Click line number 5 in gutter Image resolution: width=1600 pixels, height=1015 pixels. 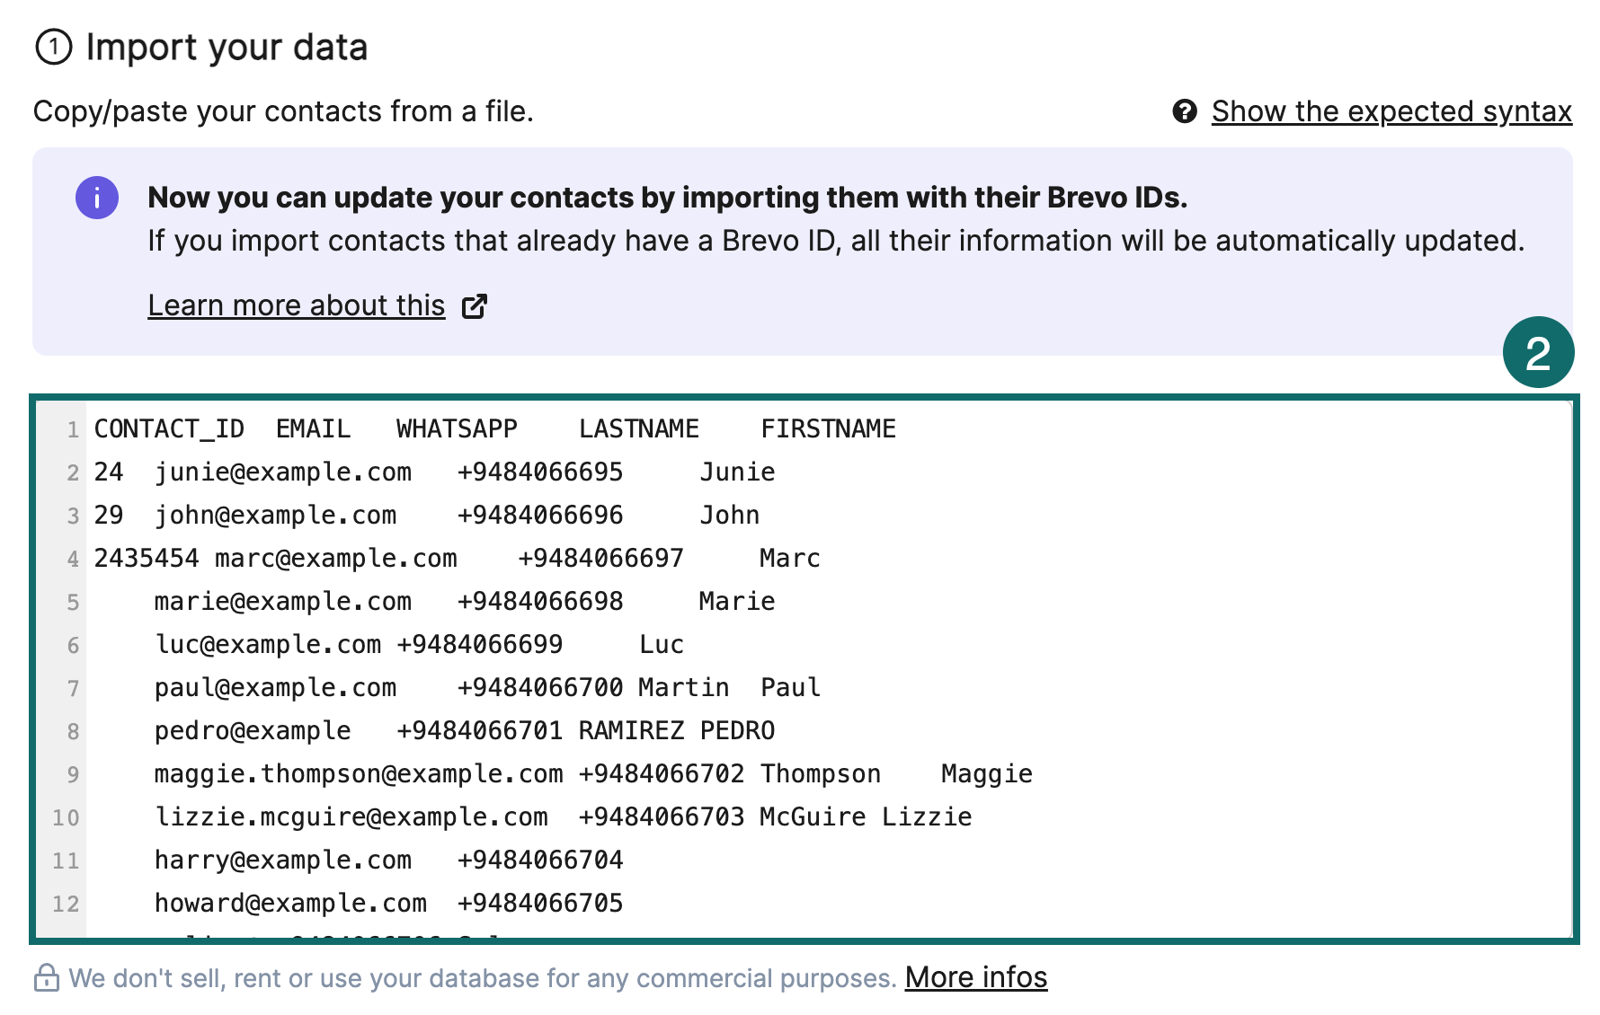point(73,603)
